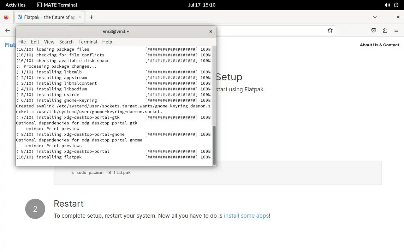Click the terminal scrollbar thumb
Screen dimensions: 404x252
[x=214, y=145]
